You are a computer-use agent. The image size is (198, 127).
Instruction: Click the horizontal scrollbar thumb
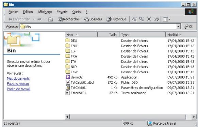(x=128, y=117)
